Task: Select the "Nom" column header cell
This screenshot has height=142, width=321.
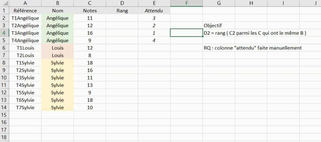Action: click(57, 11)
